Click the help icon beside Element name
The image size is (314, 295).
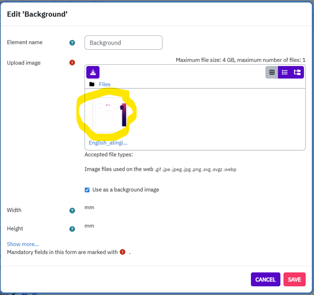coord(72,43)
